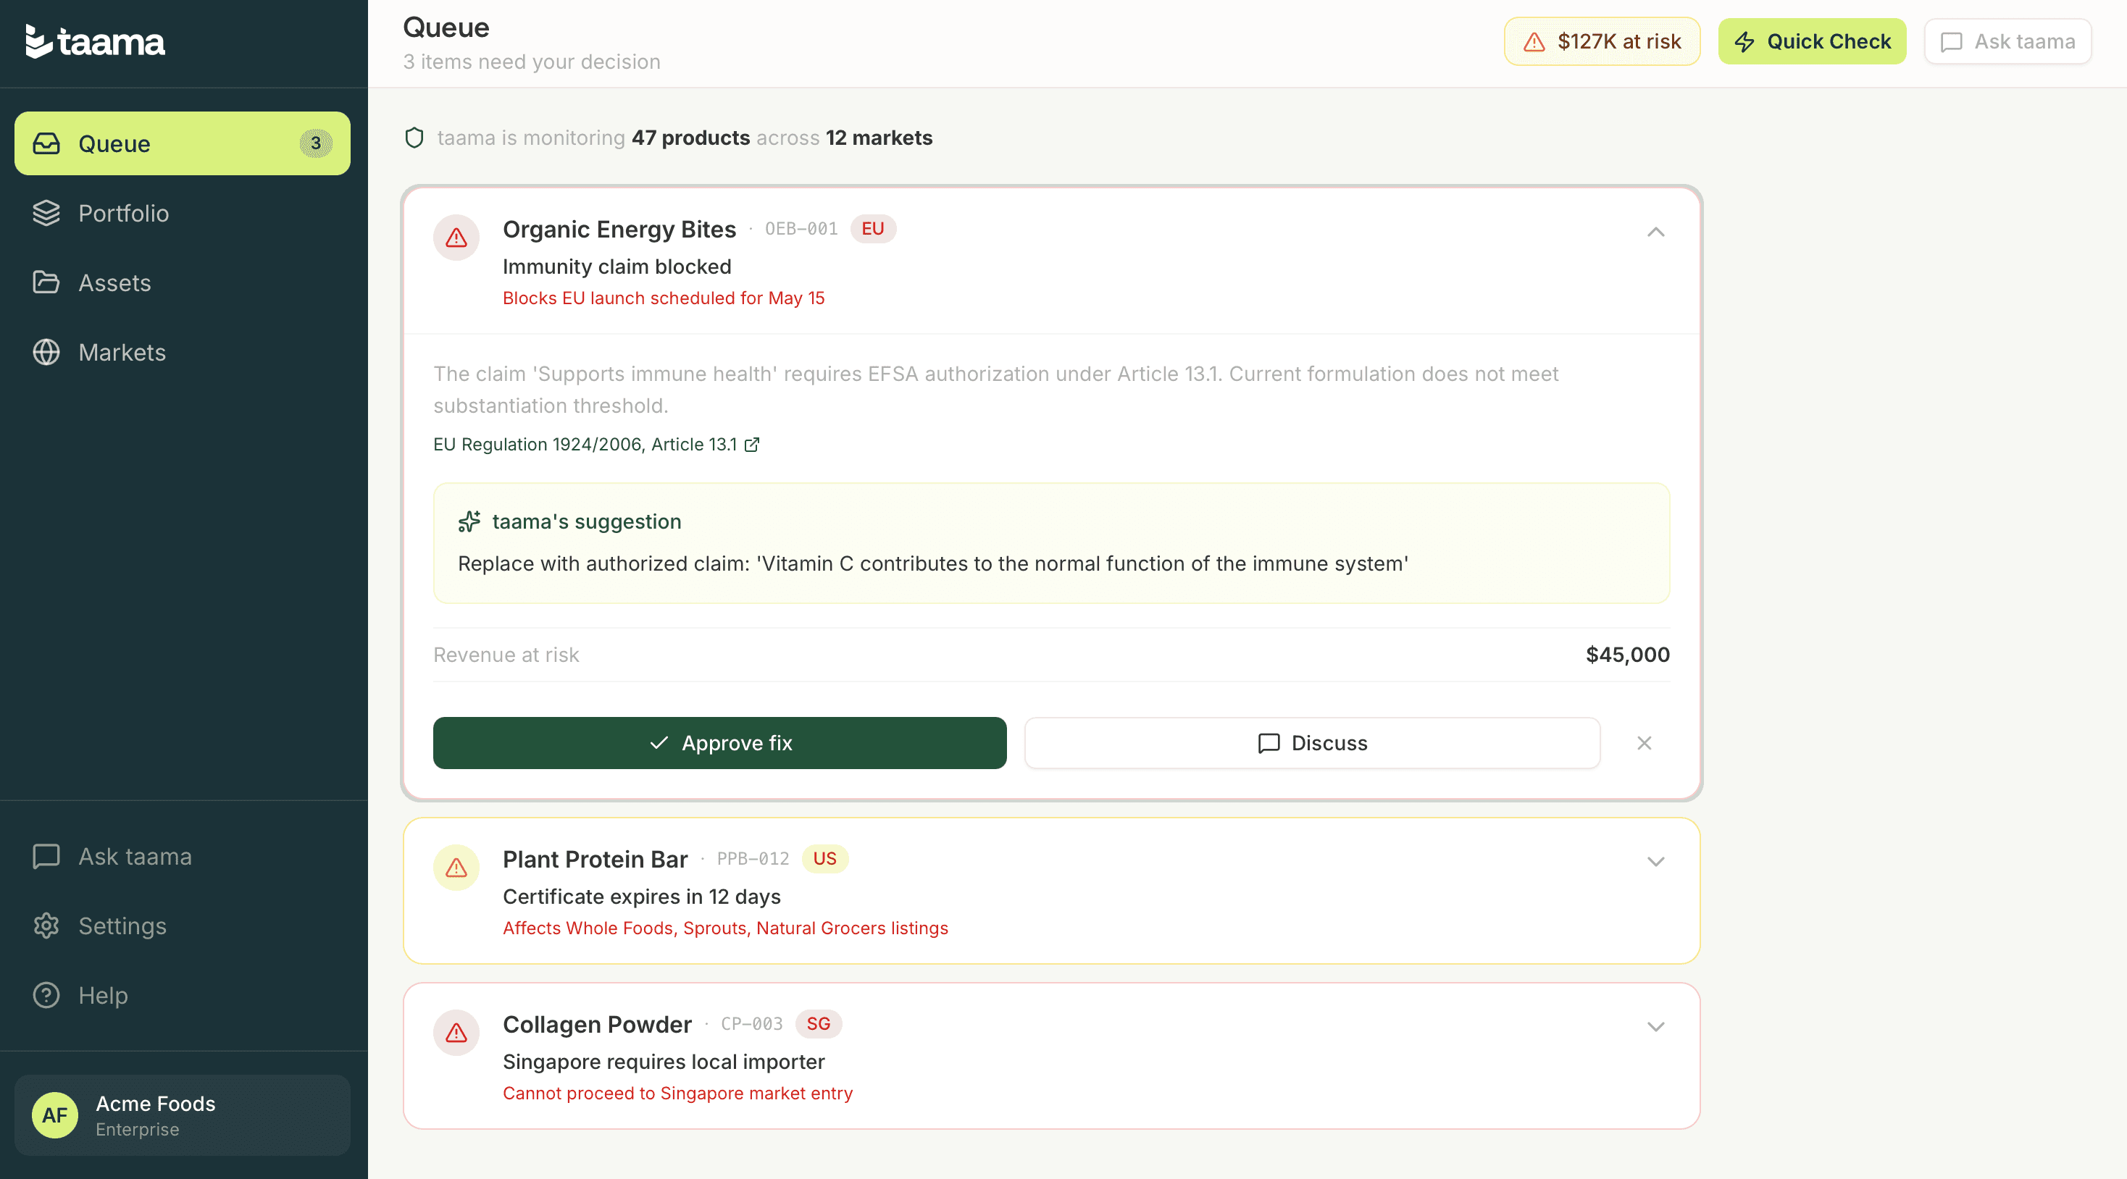Click the Help question mark icon
The height and width of the screenshot is (1179, 2127).
pyautogui.click(x=46, y=995)
